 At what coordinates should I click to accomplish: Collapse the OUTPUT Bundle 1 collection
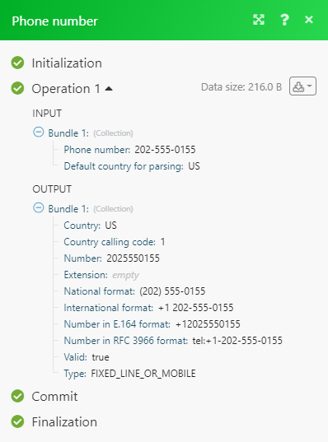tap(39, 208)
